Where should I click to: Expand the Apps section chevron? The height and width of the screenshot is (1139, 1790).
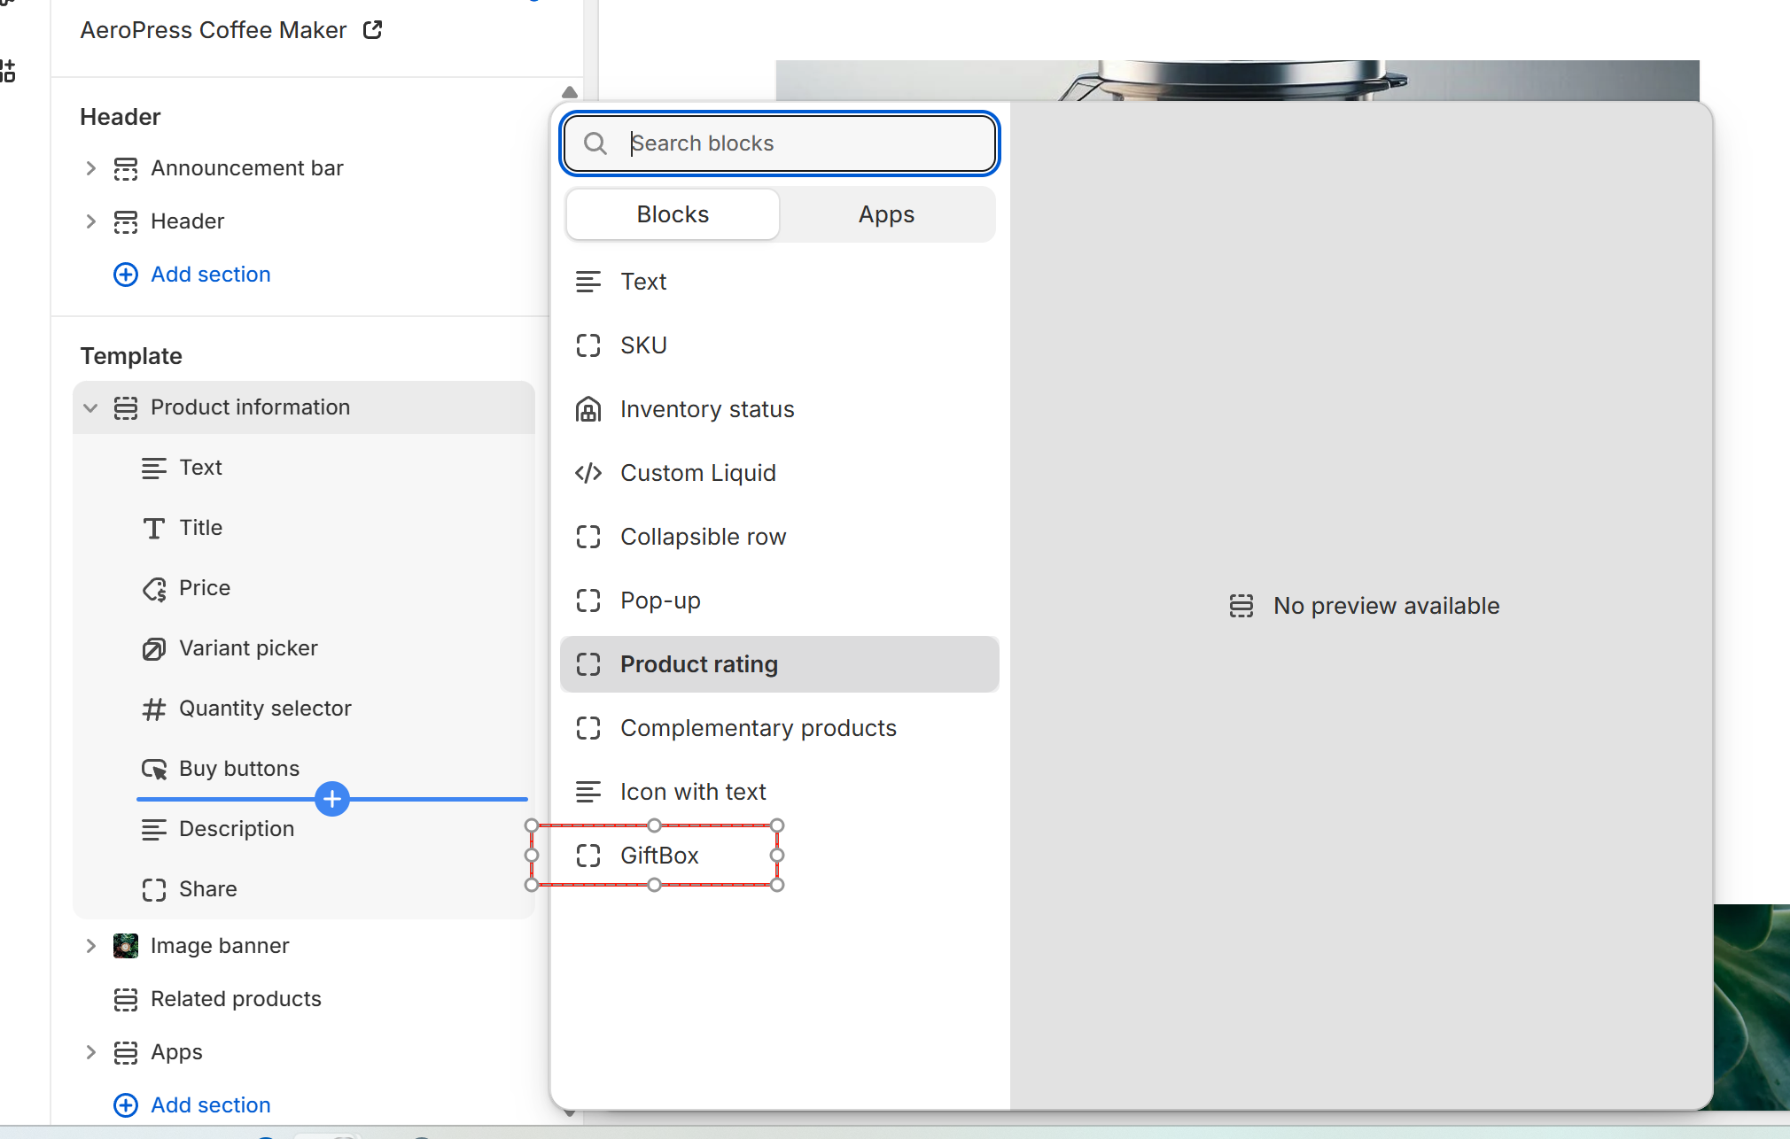pyautogui.click(x=90, y=1052)
